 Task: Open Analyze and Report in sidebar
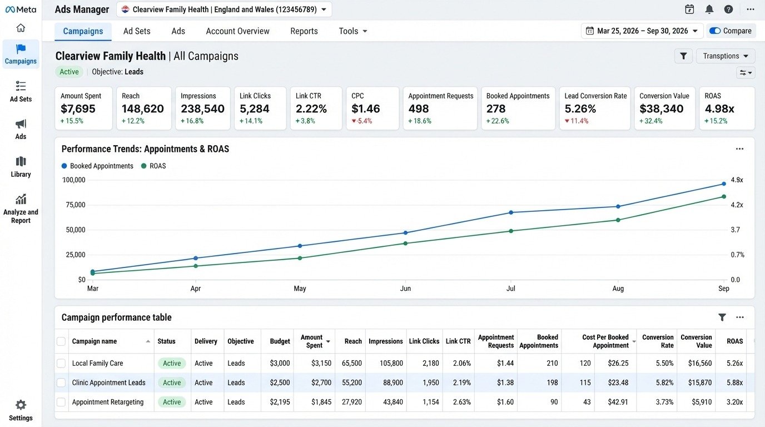coord(21,208)
